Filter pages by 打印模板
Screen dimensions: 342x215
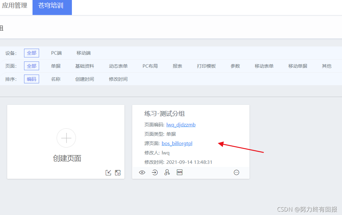coord(206,66)
